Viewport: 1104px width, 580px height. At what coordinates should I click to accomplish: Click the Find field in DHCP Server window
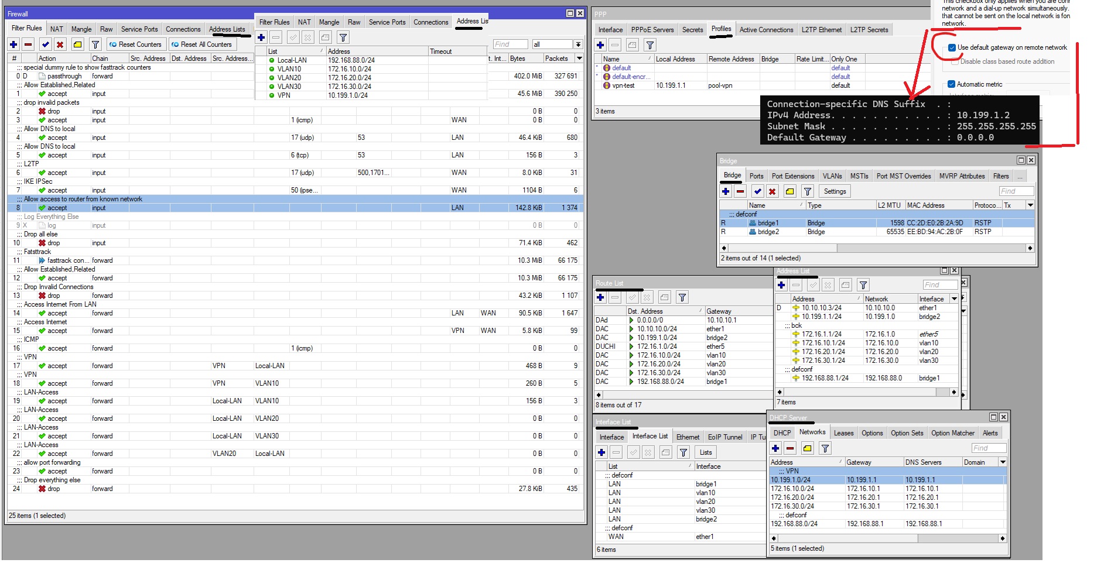(988, 448)
